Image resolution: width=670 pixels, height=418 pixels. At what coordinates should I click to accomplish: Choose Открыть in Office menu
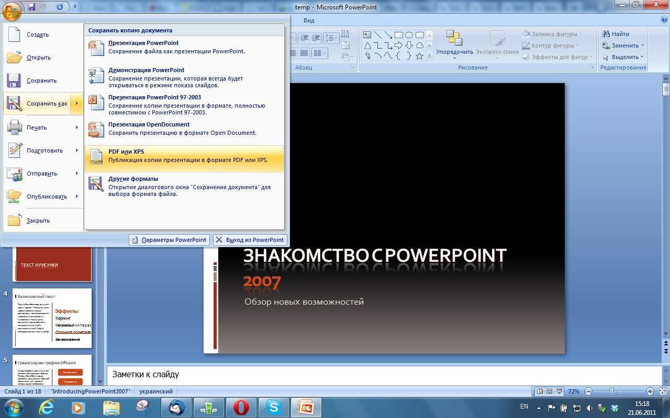coord(43,57)
